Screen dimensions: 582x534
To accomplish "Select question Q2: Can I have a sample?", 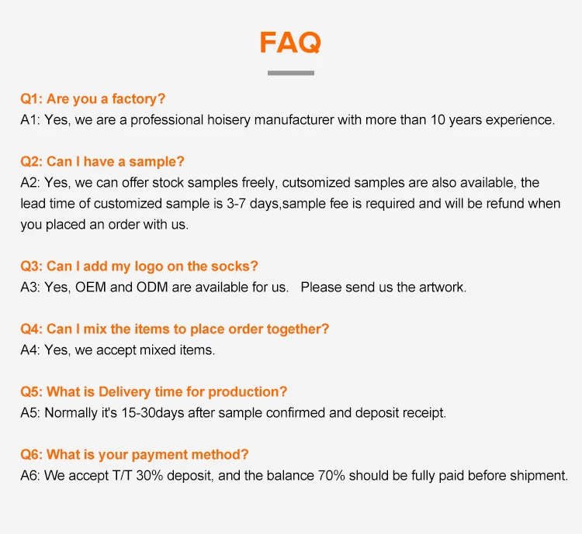I will pyautogui.click(x=102, y=162).
